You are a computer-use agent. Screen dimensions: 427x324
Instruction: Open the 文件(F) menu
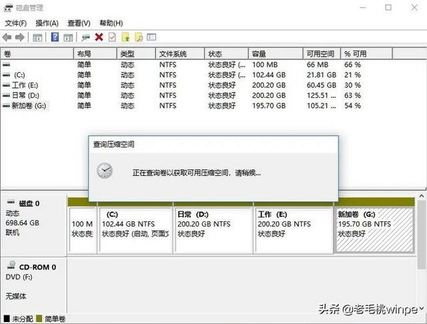click(x=16, y=23)
